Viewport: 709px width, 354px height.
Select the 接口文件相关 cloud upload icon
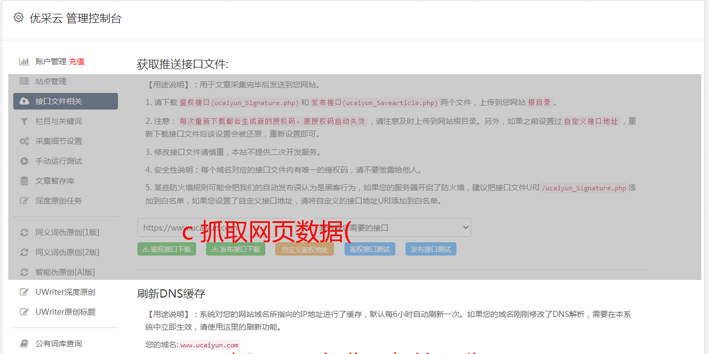(x=24, y=101)
